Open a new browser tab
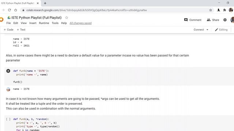 pyautogui.click(x=45, y=3)
